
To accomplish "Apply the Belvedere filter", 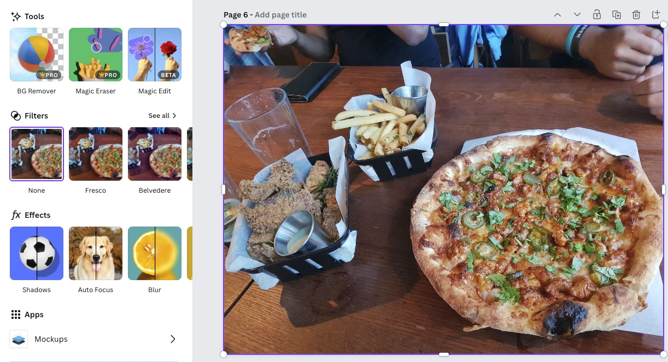I will (155, 154).
